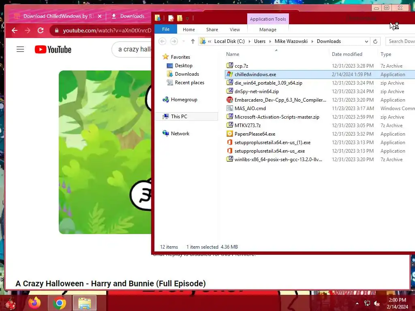Select Microsoft-Activation-Scripts-master.zip icon
Screen dimensions: 415x311
click(x=230, y=117)
